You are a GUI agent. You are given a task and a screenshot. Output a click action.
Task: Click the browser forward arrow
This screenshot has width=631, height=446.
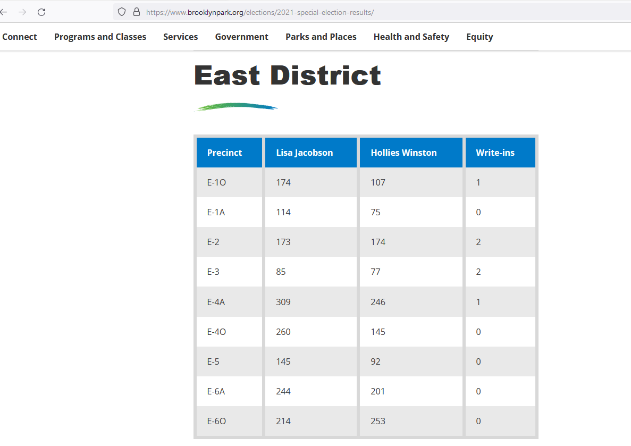point(22,12)
